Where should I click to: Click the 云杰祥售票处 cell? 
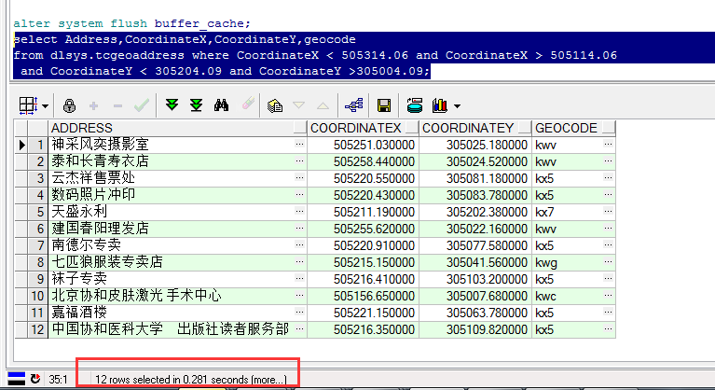pos(177,178)
